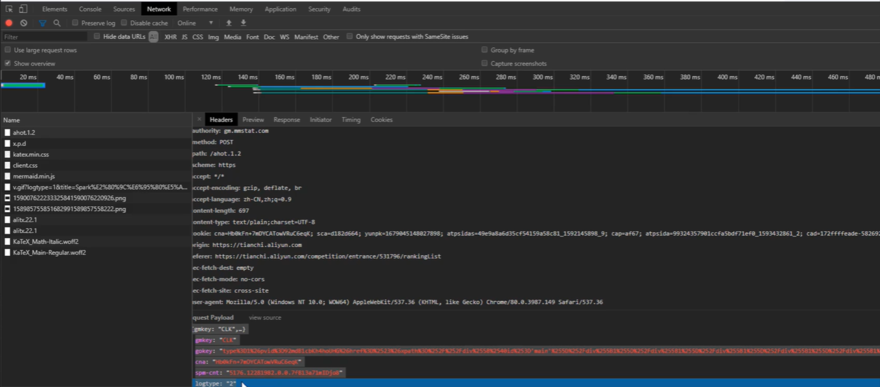The width and height of the screenshot is (880, 387).
Task: Stop recording network log with red button
Action: pos(9,23)
